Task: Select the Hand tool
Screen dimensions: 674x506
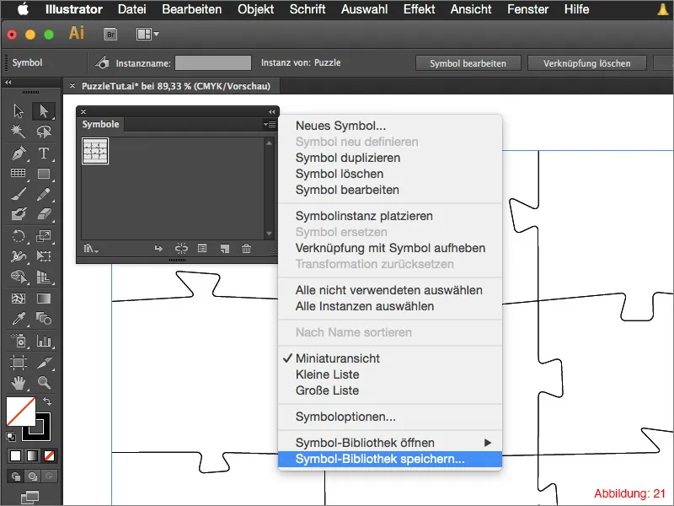Action: 19,383
